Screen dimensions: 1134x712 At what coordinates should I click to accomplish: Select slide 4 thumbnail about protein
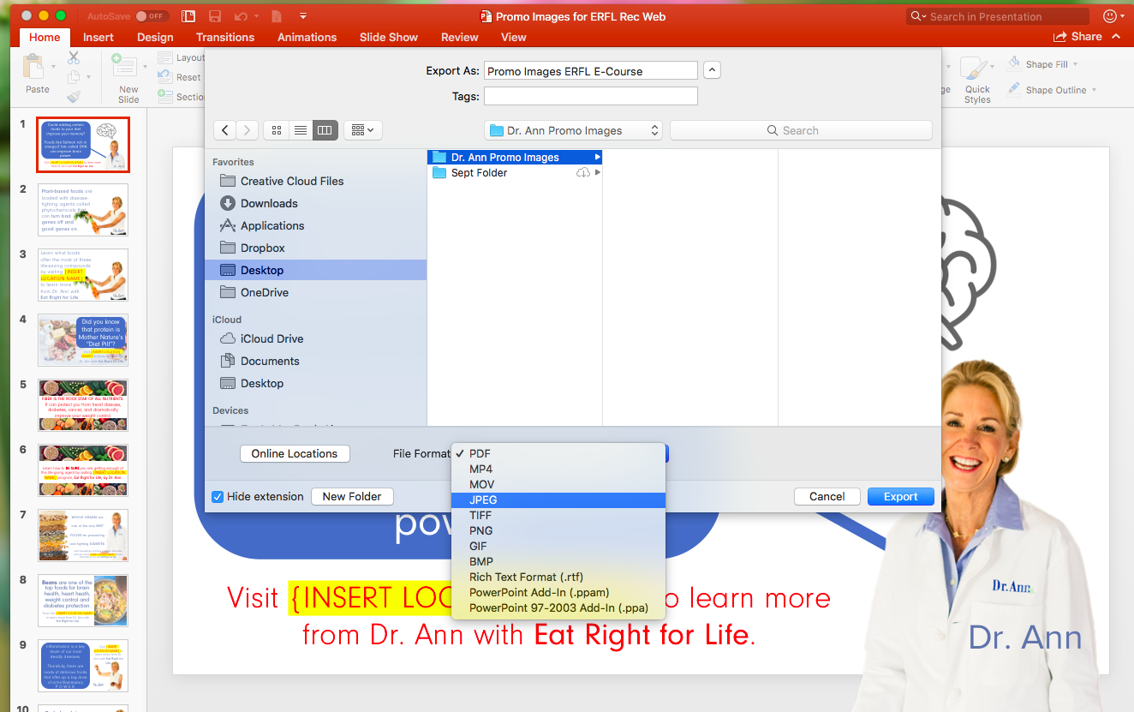coord(83,340)
